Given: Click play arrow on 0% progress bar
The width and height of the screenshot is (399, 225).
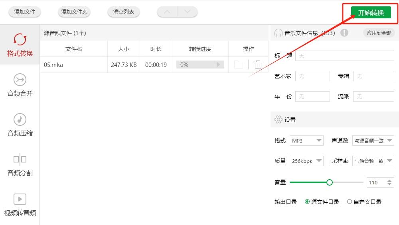Looking at the screenshot, I should click(218, 65).
